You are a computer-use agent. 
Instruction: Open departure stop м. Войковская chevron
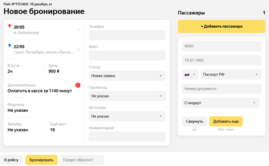tap(78, 30)
